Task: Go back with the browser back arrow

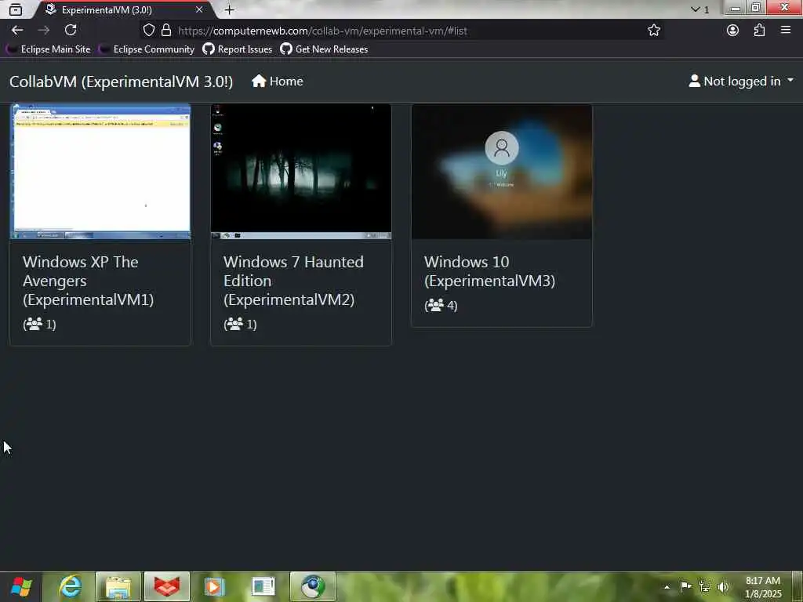Action: [x=17, y=31]
